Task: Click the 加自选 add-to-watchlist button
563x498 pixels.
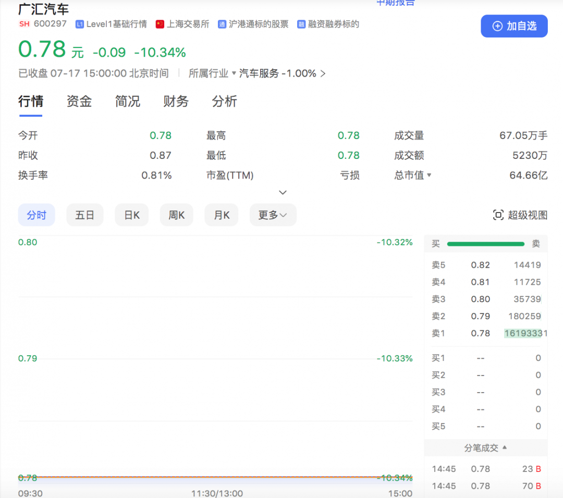Action: [x=514, y=26]
